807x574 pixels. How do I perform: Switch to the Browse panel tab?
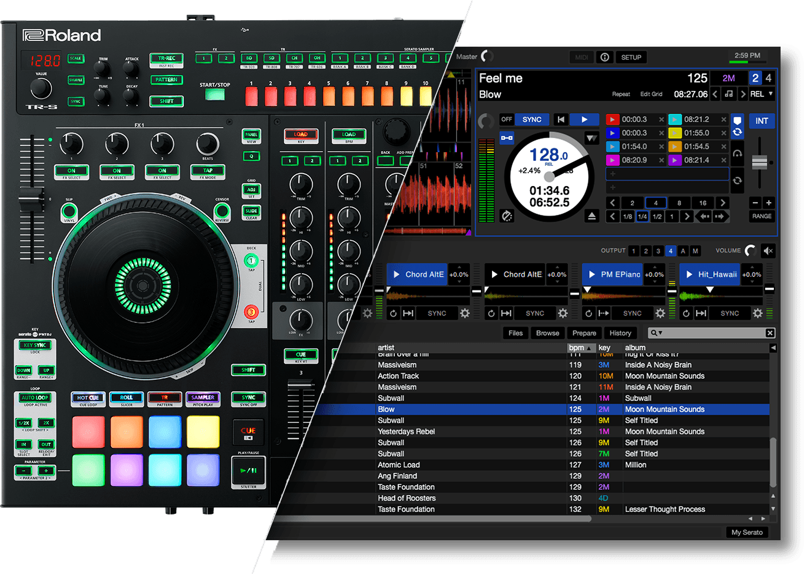[x=547, y=333]
